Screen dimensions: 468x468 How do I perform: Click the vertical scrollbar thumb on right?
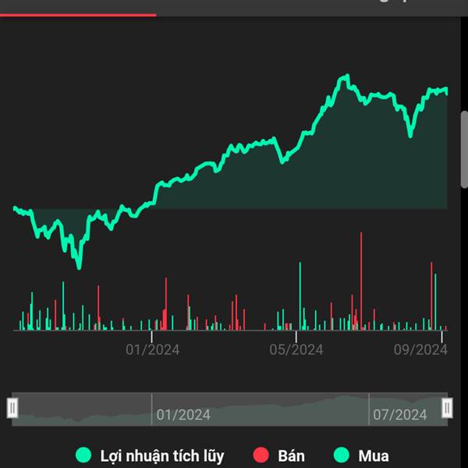point(464,149)
